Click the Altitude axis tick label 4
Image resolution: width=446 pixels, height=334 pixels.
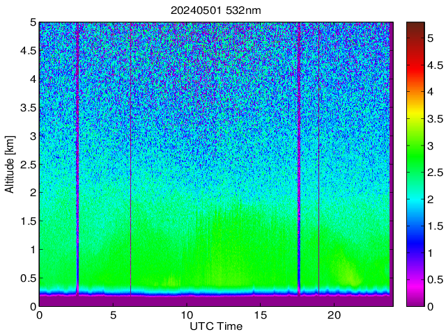[33, 79]
